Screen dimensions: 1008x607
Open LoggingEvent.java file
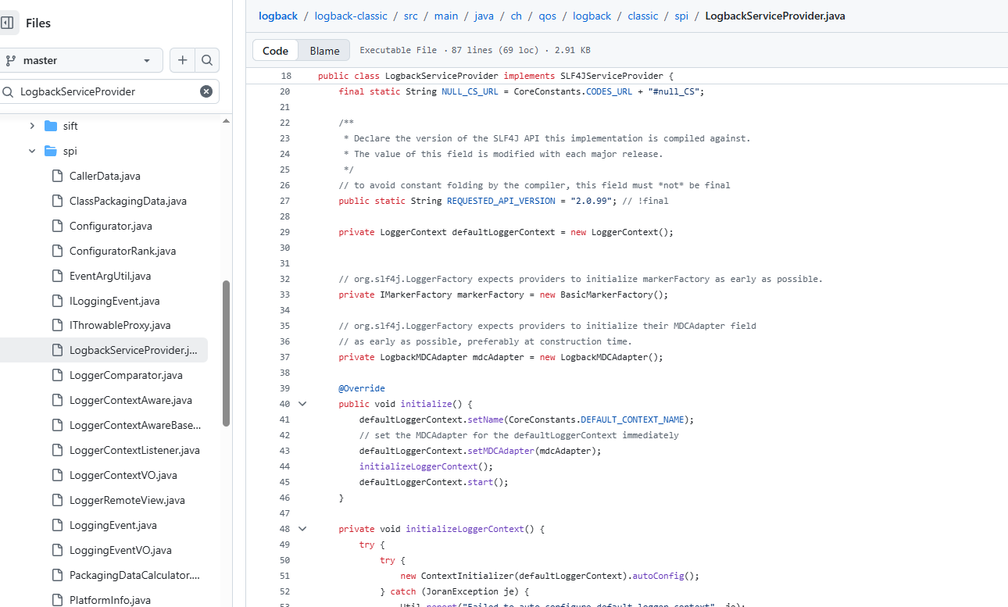113,525
